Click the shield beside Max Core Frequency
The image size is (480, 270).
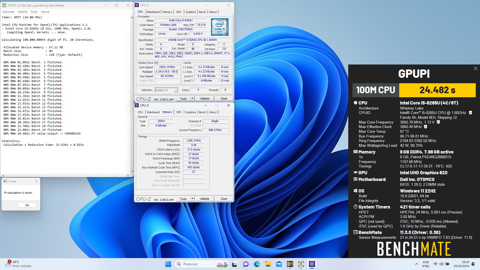point(438,122)
